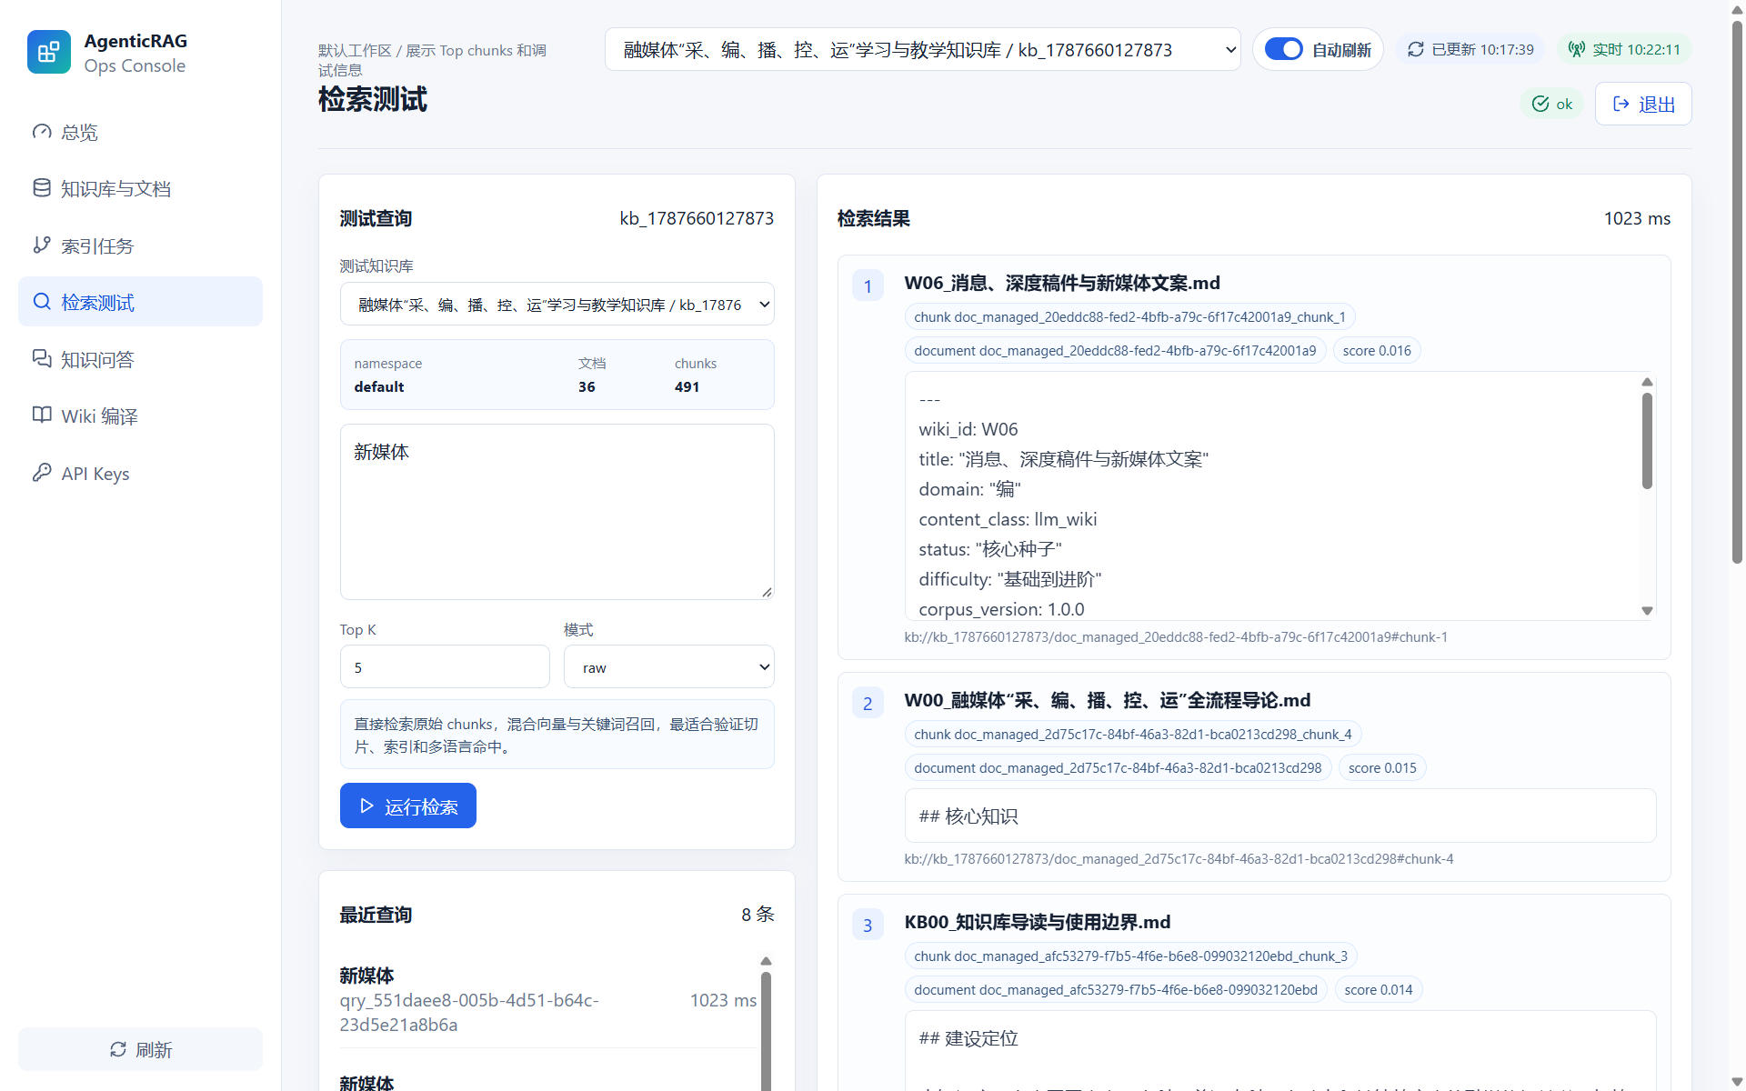Screen dimensions: 1746x1091
Task: Click the 已更新 10:17:39 refresh icon
Action: pyautogui.click(x=1416, y=49)
